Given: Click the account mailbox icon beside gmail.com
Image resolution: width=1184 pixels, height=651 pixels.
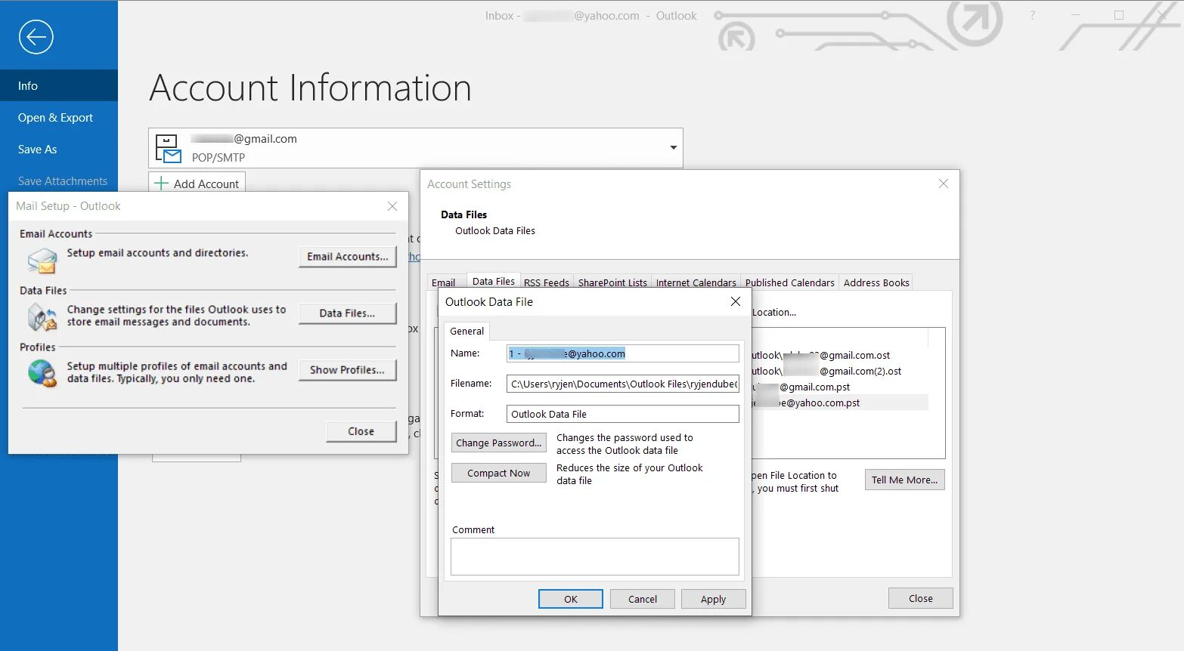Looking at the screenshot, I should pyautogui.click(x=168, y=148).
